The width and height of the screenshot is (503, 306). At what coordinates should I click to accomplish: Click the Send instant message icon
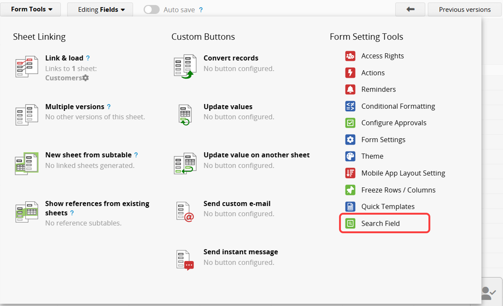185,260
